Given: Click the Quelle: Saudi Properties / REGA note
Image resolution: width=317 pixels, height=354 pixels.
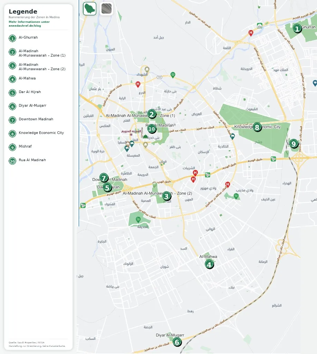Looking at the screenshot, I should click(27, 343).
